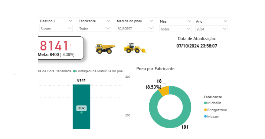Select Maxam legend color marker
265x139 pixels.
tap(205, 116)
